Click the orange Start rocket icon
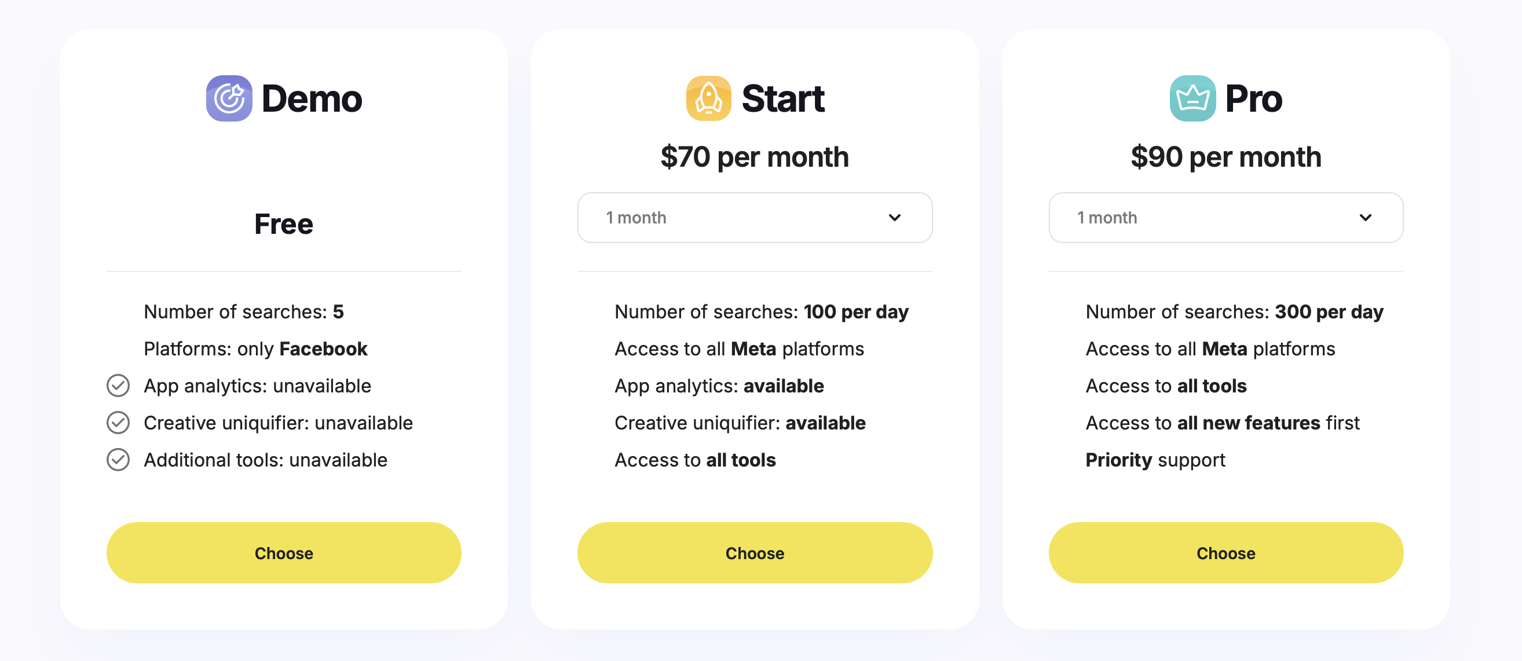The image size is (1522, 661). 708,98
